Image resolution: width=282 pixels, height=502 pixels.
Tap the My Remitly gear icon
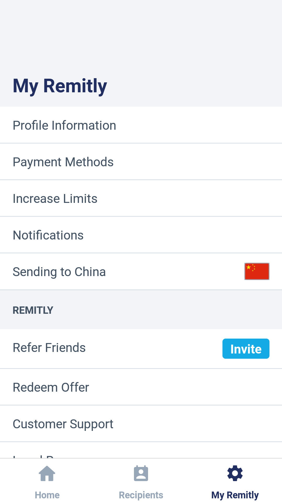point(235,473)
